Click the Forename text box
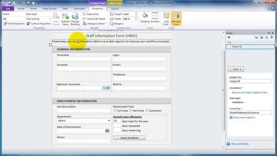 pyautogui.click(x=84, y=59)
